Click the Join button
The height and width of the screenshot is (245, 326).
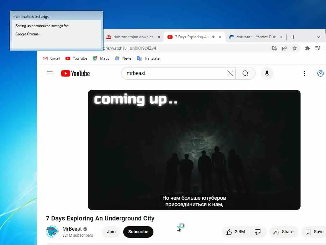point(111,232)
